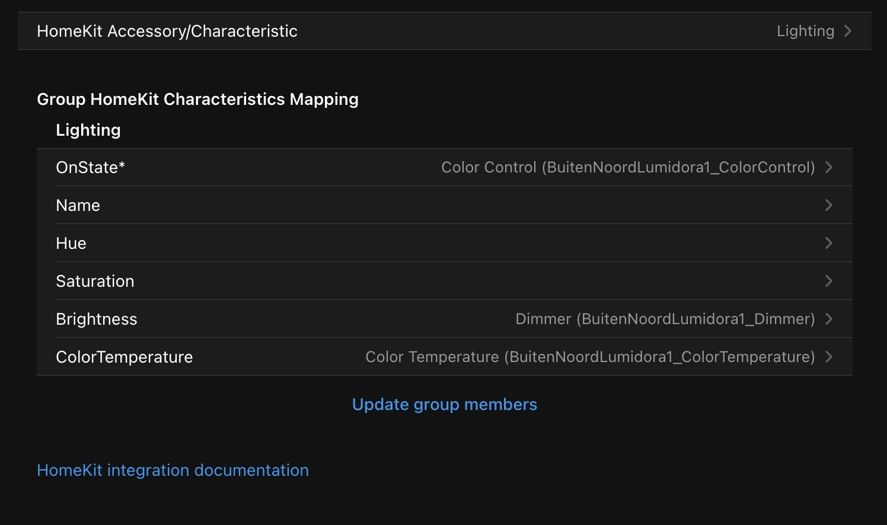The image size is (887, 525).
Task: Expand the chevron on the OnState* row
Action: [829, 167]
